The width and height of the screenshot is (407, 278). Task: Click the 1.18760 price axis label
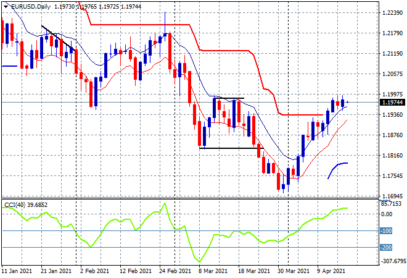(x=393, y=135)
